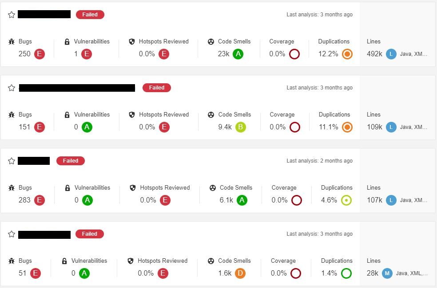The width and height of the screenshot is (437, 288).
Task: Click the blue L size badge next to 492k Lines
Action: [x=390, y=54]
